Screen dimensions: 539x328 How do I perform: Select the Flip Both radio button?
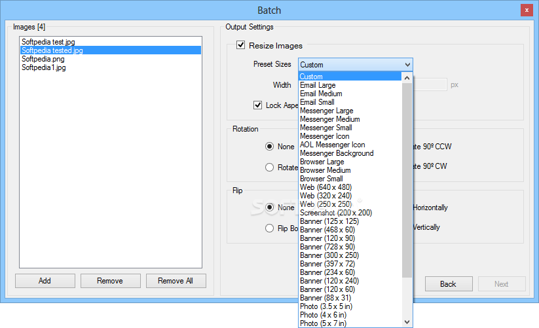pyautogui.click(x=270, y=228)
